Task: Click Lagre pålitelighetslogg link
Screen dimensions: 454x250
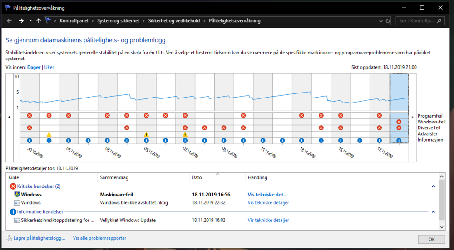Action: (39, 238)
